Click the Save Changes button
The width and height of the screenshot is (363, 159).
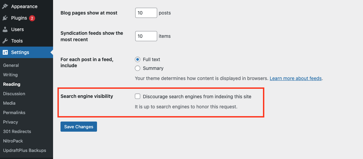(x=79, y=127)
